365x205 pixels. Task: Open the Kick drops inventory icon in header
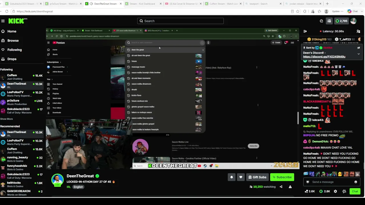tap(329, 21)
